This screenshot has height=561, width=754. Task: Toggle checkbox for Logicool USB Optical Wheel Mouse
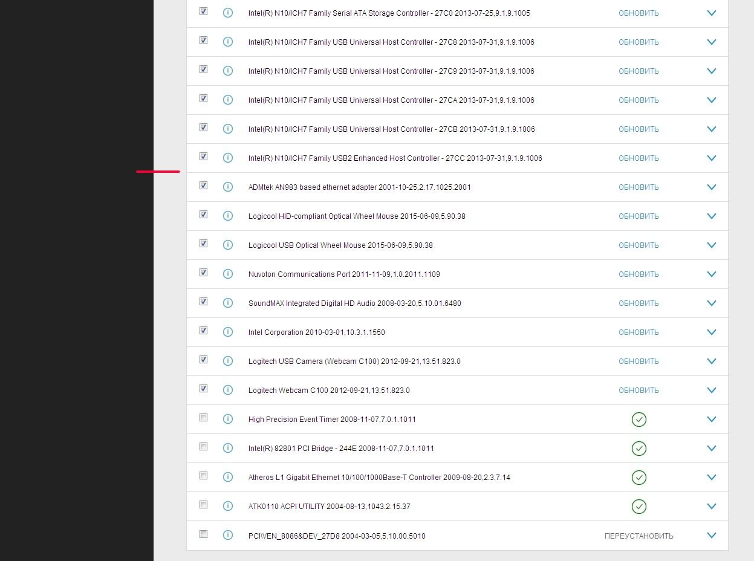click(x=203, y=243)
